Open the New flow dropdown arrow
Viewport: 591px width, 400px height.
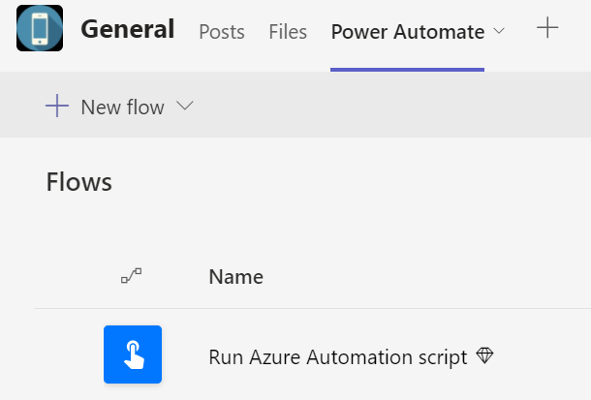185,106
